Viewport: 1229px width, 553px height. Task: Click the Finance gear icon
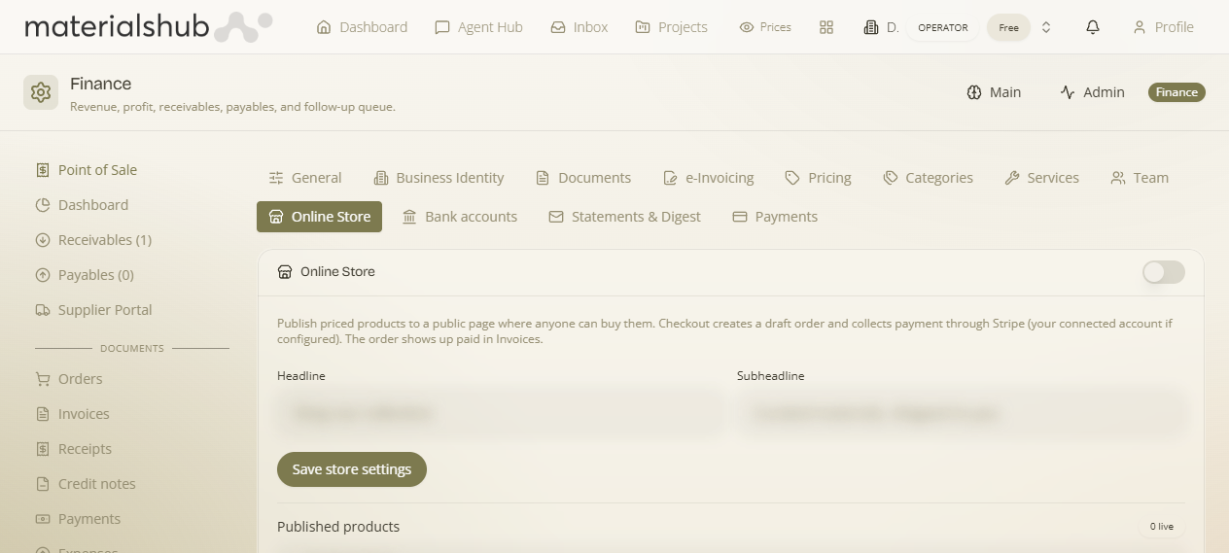coord(41,92)
